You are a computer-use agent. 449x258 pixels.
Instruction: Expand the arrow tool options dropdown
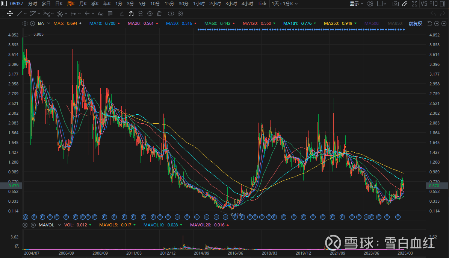click(93, 14)
